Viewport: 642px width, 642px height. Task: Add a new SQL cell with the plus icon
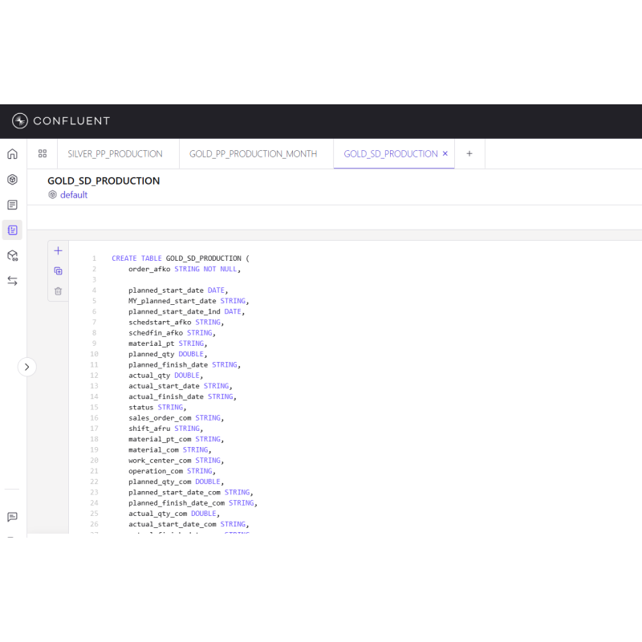58,250
